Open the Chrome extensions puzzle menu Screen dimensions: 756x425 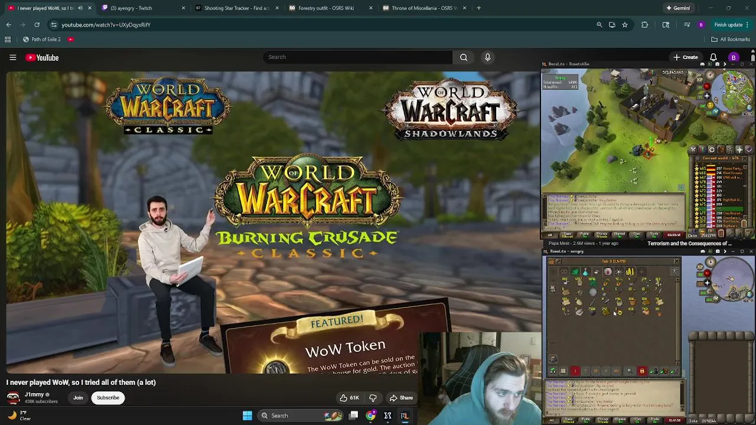(x=644, y=25)
